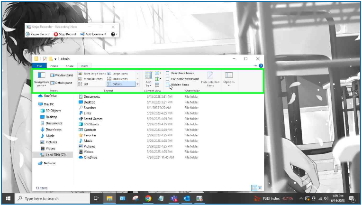Viewport: 362px width, 206px height.
Task: Open Videos in the navigation pane
Action: [48, 149]
